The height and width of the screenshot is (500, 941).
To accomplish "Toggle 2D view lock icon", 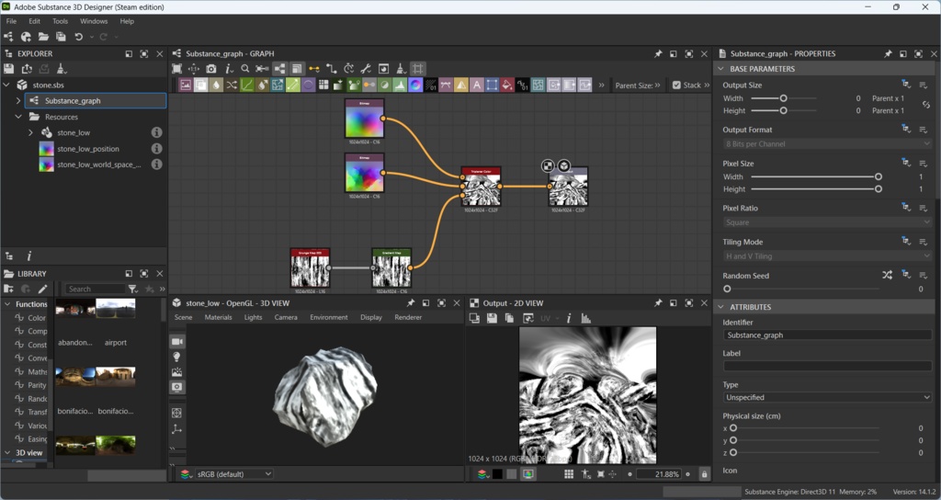I will point(705,474).
